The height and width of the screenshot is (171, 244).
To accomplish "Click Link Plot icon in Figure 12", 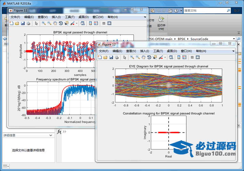I will coord(171,57).
